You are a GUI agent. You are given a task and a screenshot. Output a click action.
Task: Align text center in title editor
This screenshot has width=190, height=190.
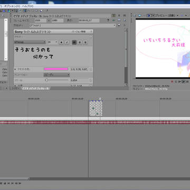(x=80, y=42)
